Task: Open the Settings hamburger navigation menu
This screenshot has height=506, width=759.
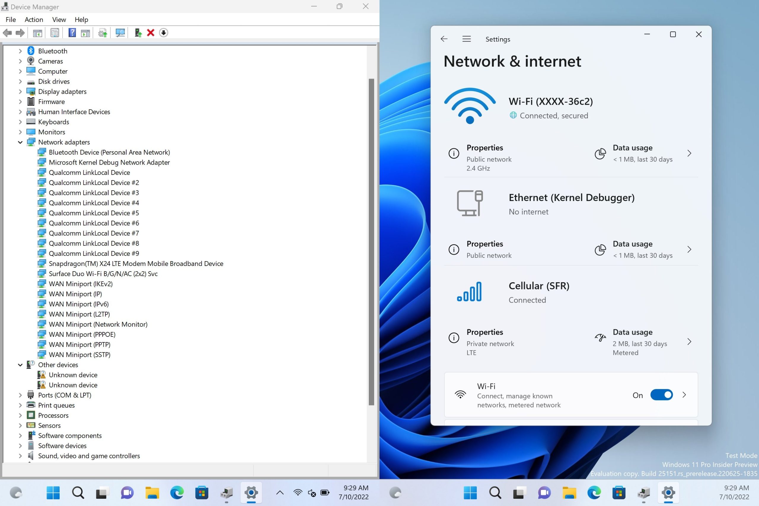Action: pyautogui.click(x=466, y=39)
